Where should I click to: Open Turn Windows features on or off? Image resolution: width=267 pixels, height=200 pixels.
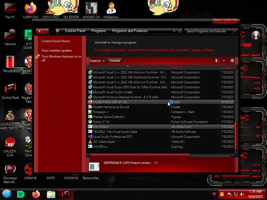coord(61,58)
